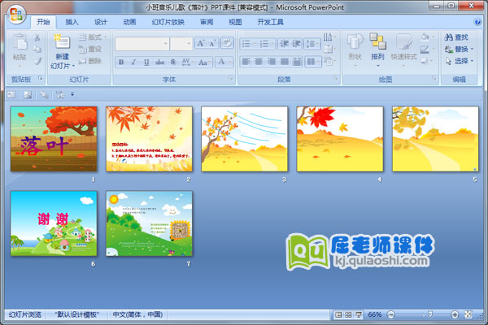Screen dimensions: 488x325
Task: Select slide 3 thumbnail with blue wind lines
Action: click(x=245, y=139)
